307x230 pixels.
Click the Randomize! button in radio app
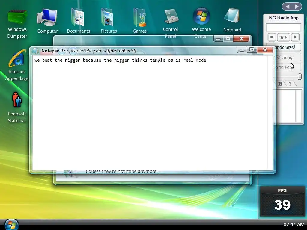(286, 47)
